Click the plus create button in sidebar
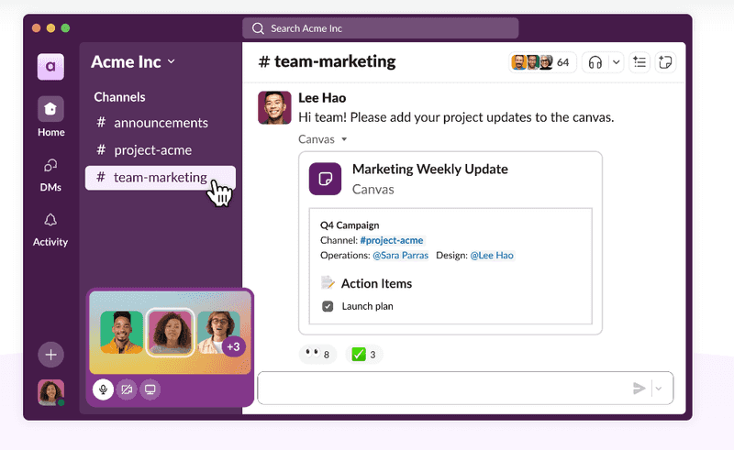The image size is (734, 450). (50, 355)
